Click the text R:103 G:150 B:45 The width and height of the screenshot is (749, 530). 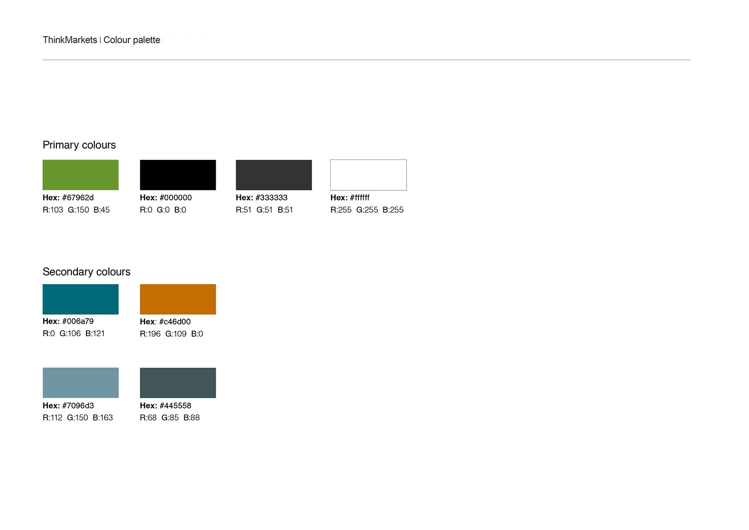click(x=76, y=210)
